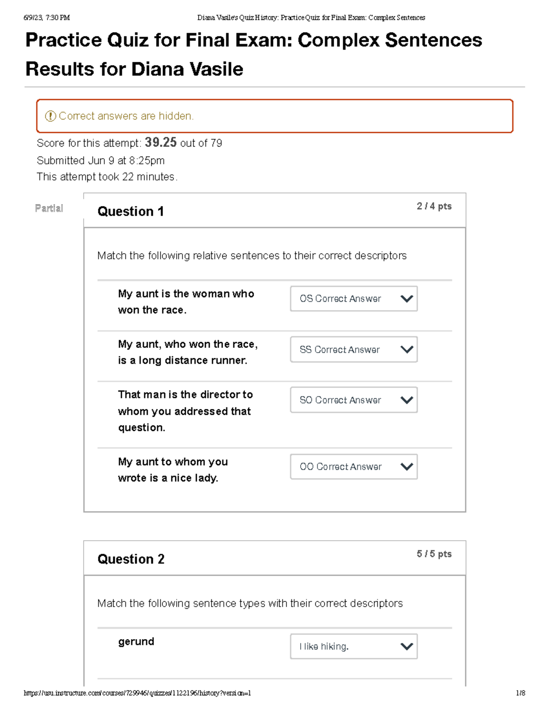The width and height of the screenshot is (549, 711).
Task: Open the "OO Correct Answer" dropdown
Action: (x=354, y=467)
